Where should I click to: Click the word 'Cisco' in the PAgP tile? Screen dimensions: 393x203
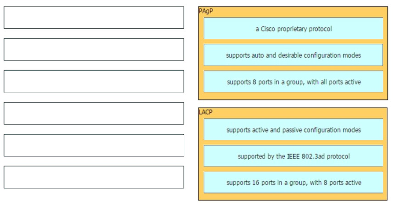pos(268,29)
